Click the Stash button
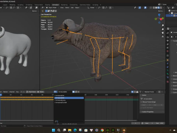Screen dimensions: 177x133 click(41, 92)
